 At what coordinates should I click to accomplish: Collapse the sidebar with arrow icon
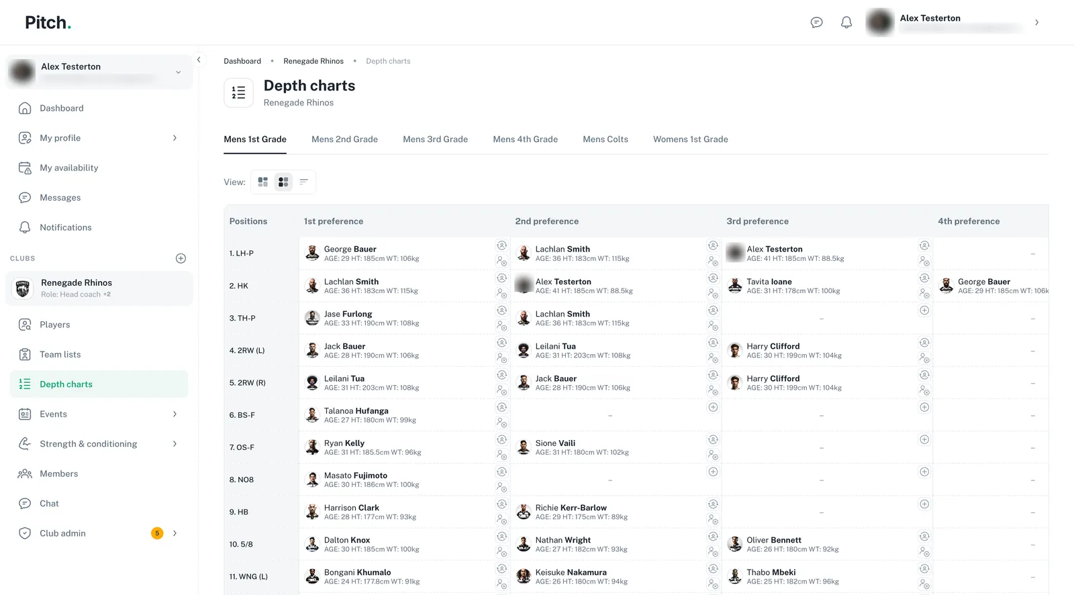coord(199,60)
